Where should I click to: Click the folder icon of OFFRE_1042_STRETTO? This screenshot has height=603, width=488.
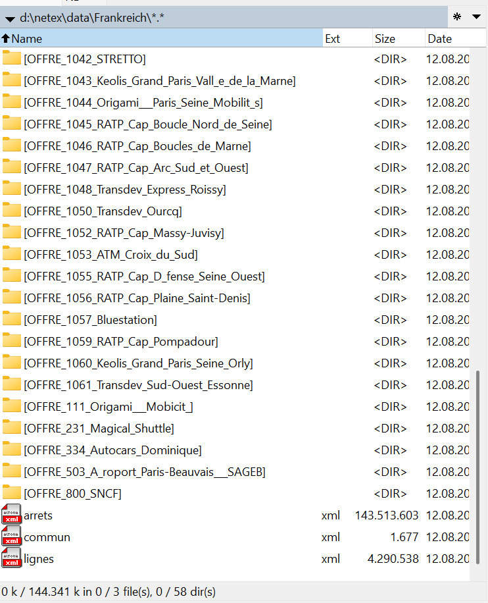pos(12,58)
